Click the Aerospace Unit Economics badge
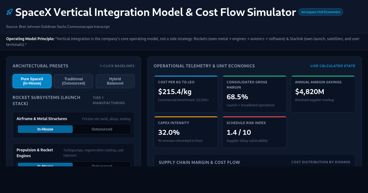The height and width of the screenshot is (193, 368). 320,12
